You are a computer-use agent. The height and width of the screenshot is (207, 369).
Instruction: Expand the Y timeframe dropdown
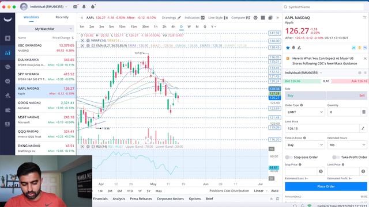(x=213, y=26)
